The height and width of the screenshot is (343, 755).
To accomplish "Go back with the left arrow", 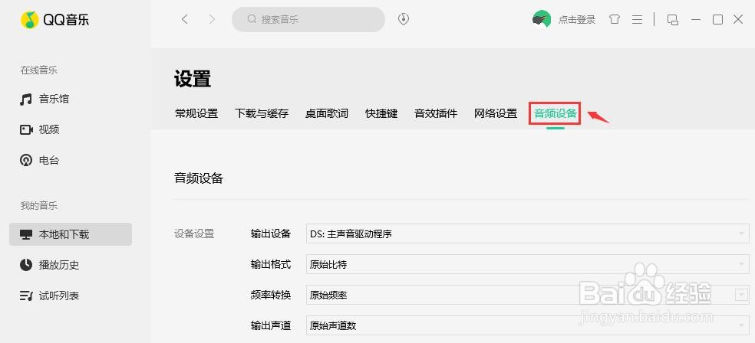I will coord(184,19).
